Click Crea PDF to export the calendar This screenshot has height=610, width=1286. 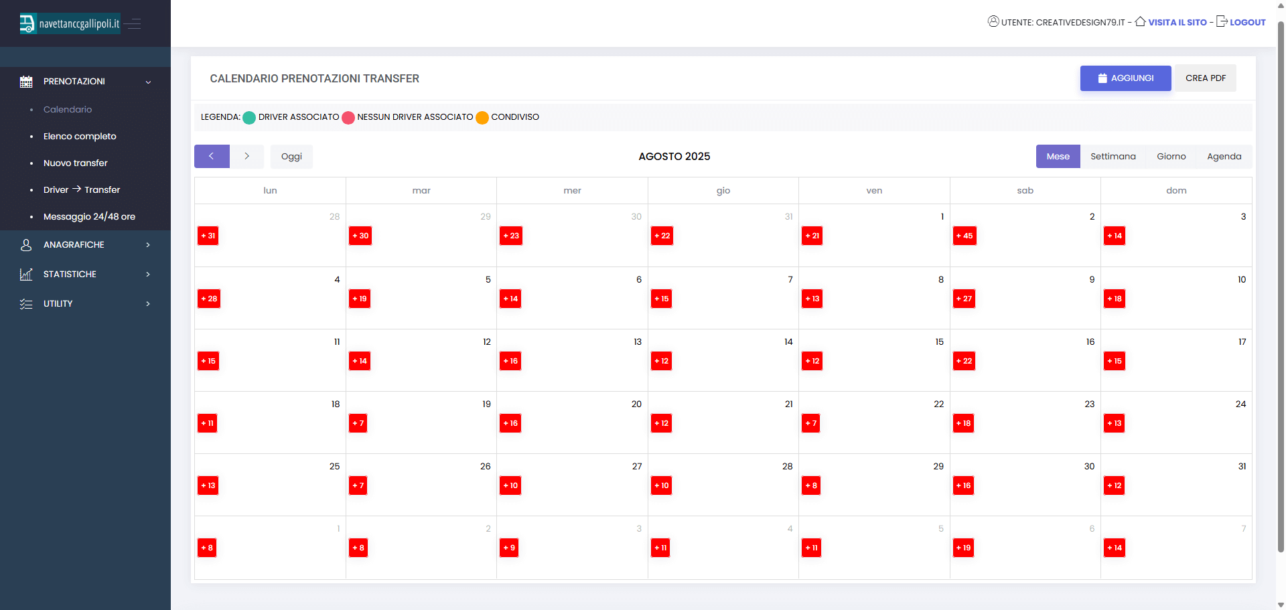tap(1205, 78)
